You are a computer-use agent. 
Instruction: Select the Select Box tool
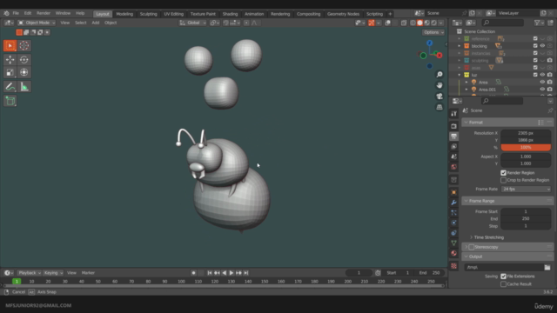click(x=10, y=45)
